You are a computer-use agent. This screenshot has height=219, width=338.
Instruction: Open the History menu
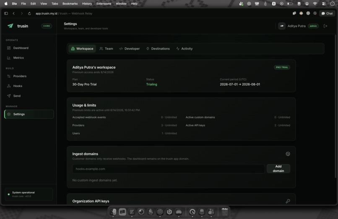point(87,4)
